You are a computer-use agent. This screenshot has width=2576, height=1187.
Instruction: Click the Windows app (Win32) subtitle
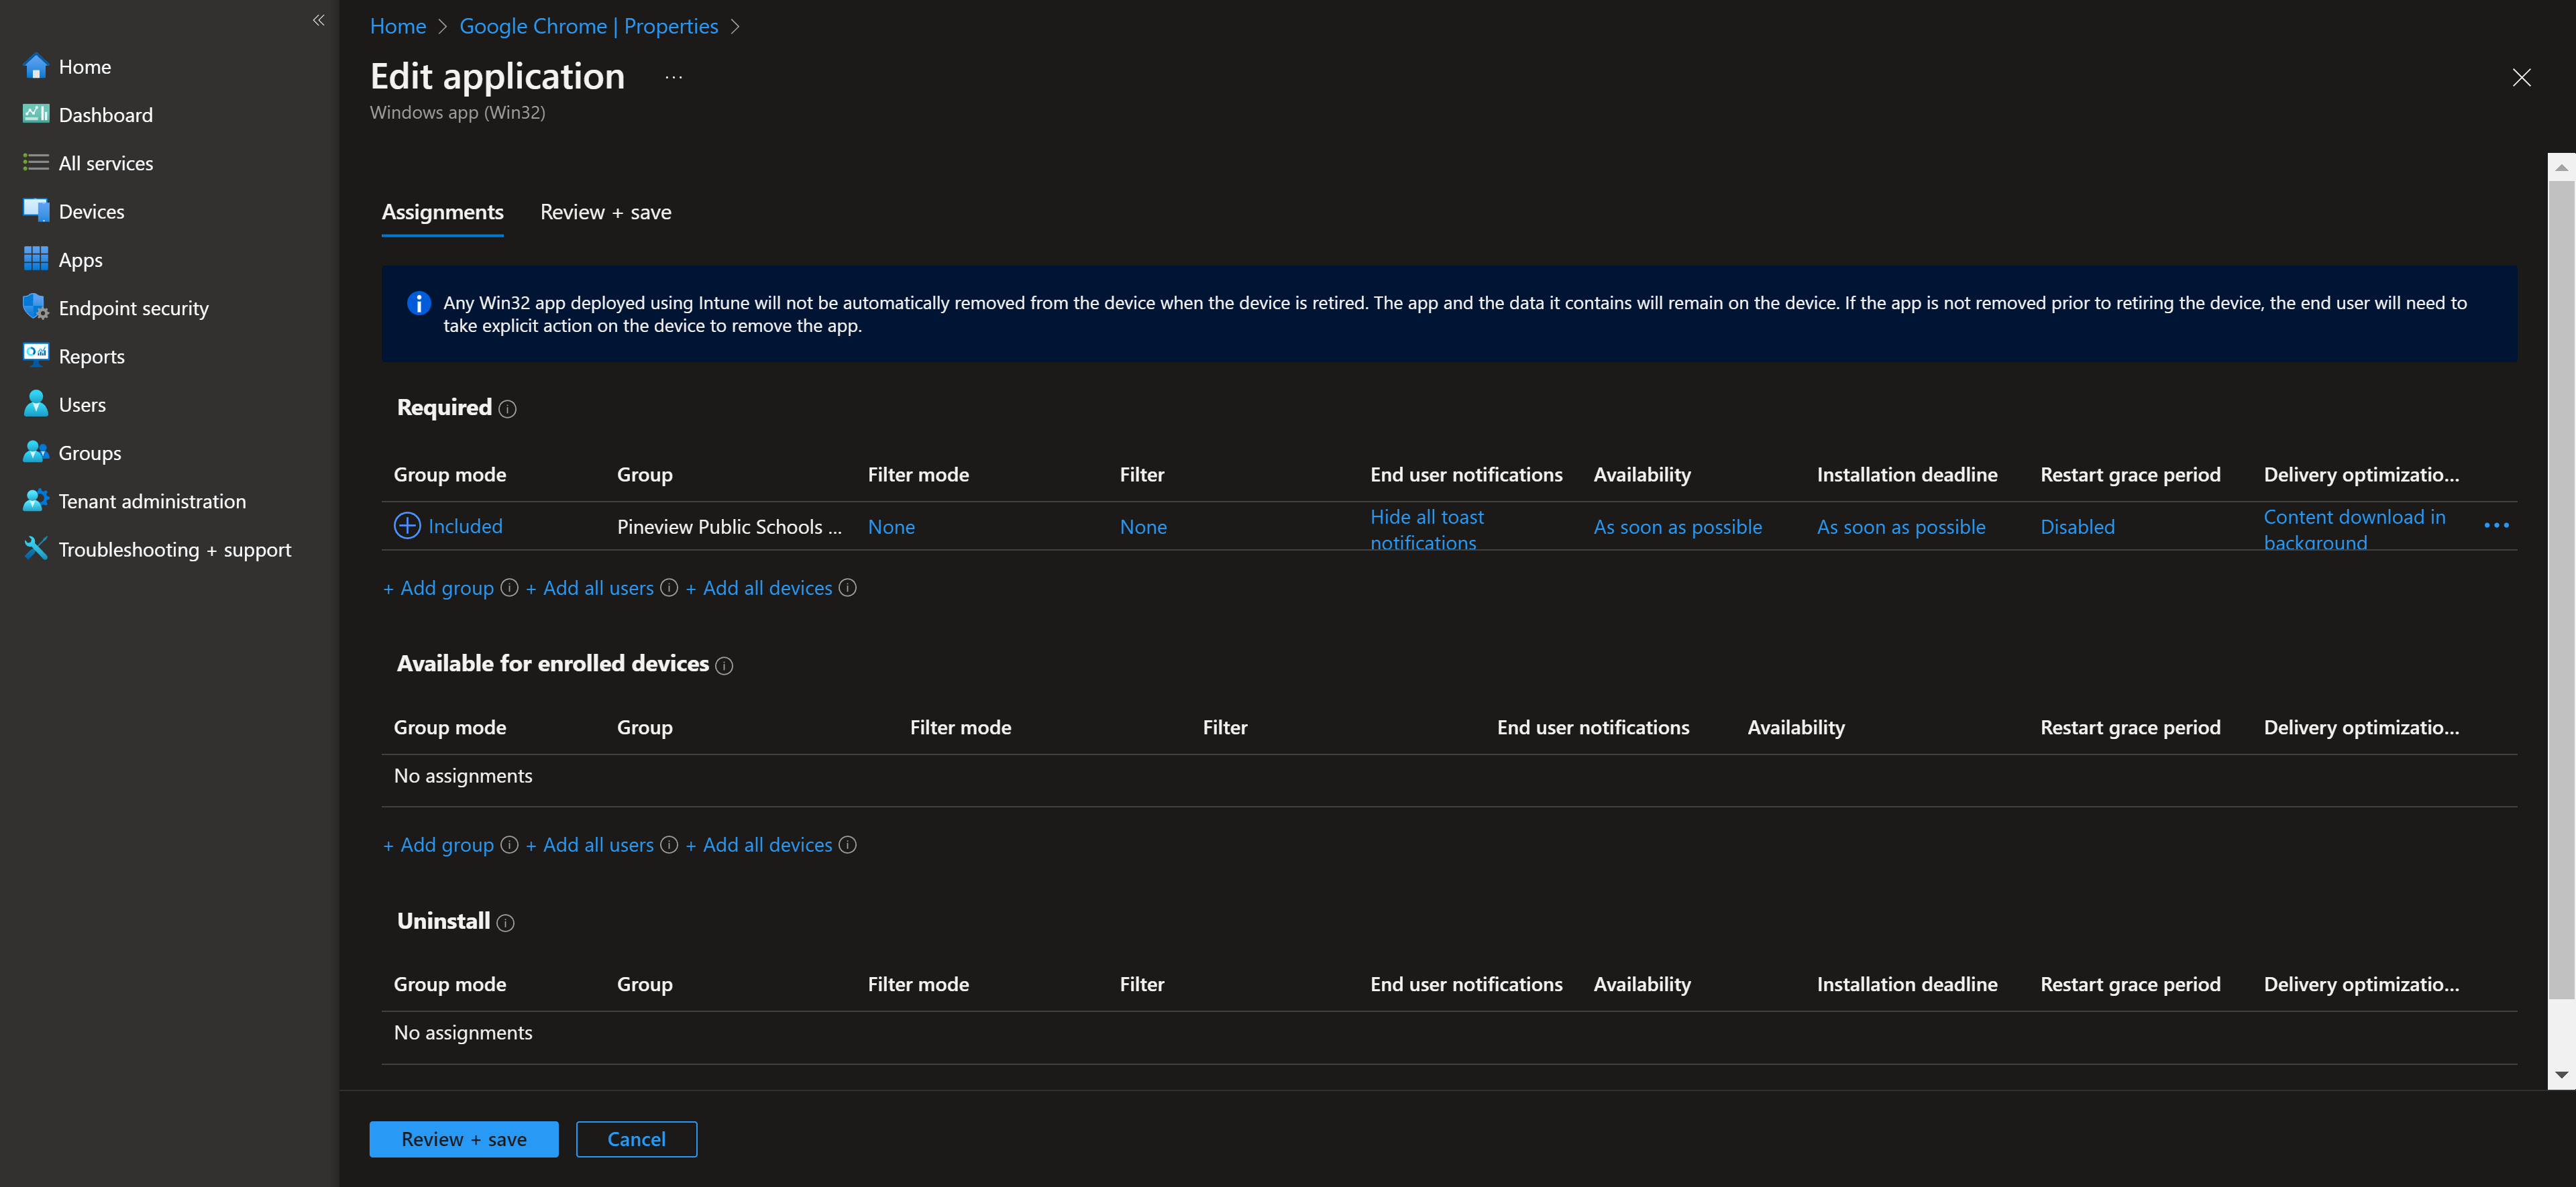tap(458, 112)
